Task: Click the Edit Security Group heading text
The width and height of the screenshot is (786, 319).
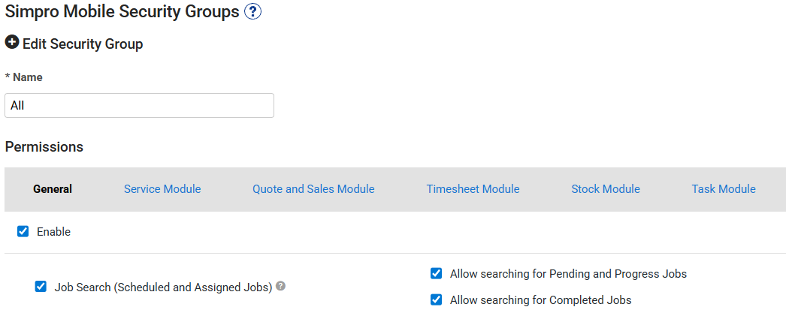Action: [83, 44]
